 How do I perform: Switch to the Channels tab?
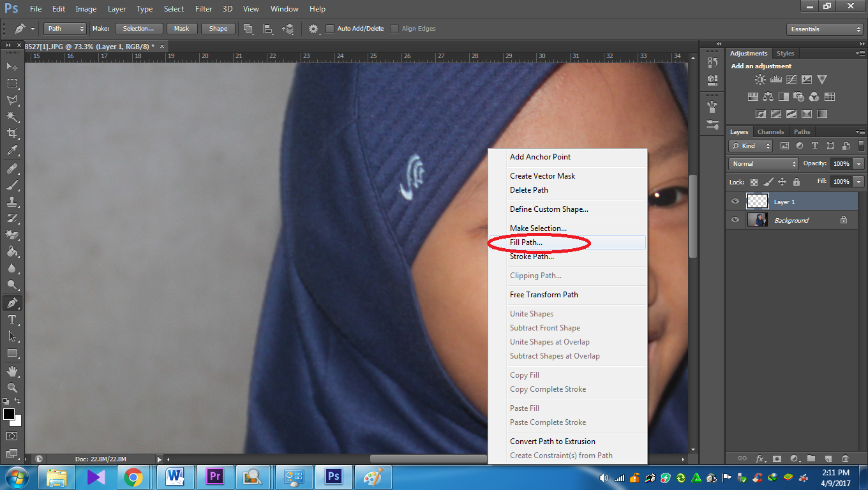tap(770, 131)
